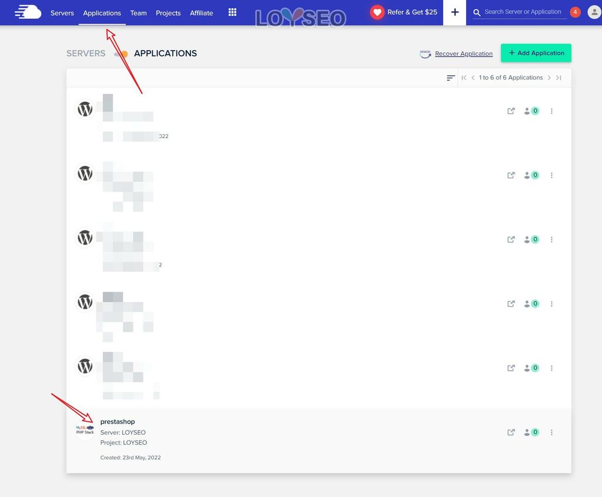Click 'Created: 23rd May, 2022' text
This screenshot has height=497, width=602.
coord(131,458)
